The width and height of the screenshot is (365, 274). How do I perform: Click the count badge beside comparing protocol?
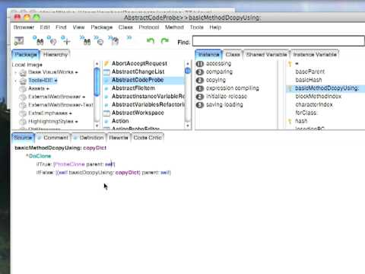coord(200,72)
